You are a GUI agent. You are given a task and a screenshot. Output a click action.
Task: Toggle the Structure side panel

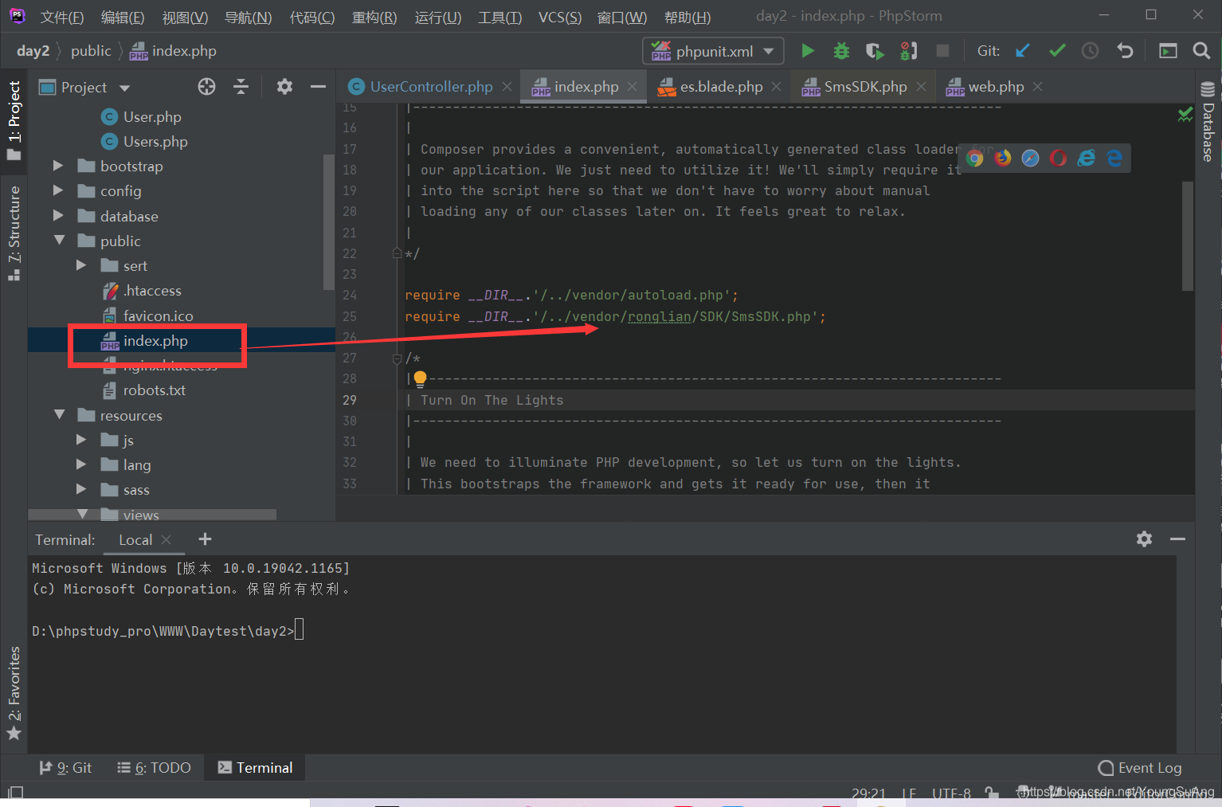[14, 233]
